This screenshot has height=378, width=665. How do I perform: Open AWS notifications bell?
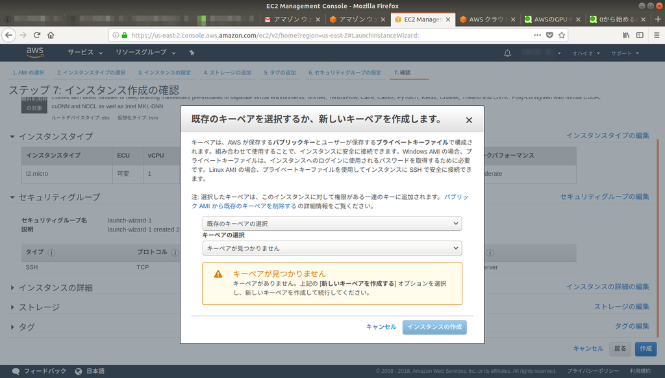(507, 53)
